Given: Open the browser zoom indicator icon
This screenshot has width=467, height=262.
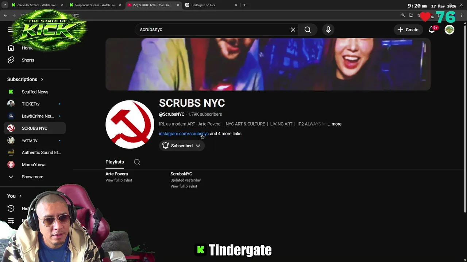Looking at the screenshot, I should pyautogui.click(x=403, y=15).
